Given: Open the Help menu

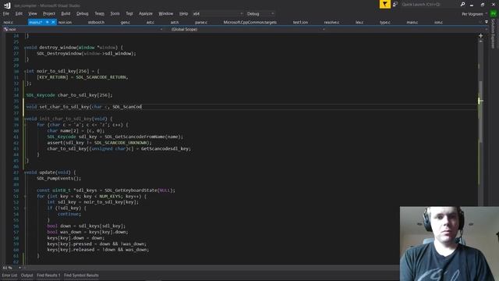Looking at the screenshot, I should point(183,14).
